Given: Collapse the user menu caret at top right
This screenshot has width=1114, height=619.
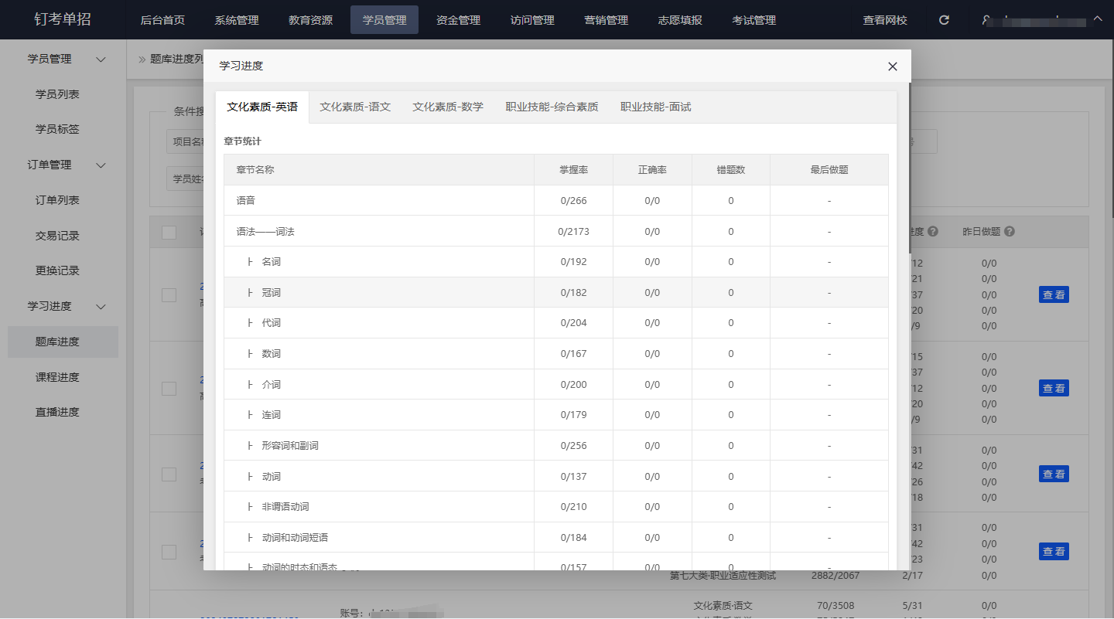Looking at the screenshot, I should 1098,19.
